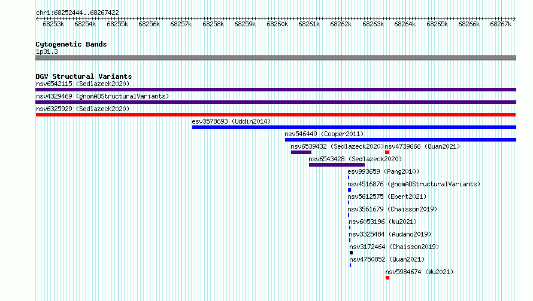Screen dimensions: 533x301
Task: Select the purple nsv6539432 variant bar
Action: (301, 152)
